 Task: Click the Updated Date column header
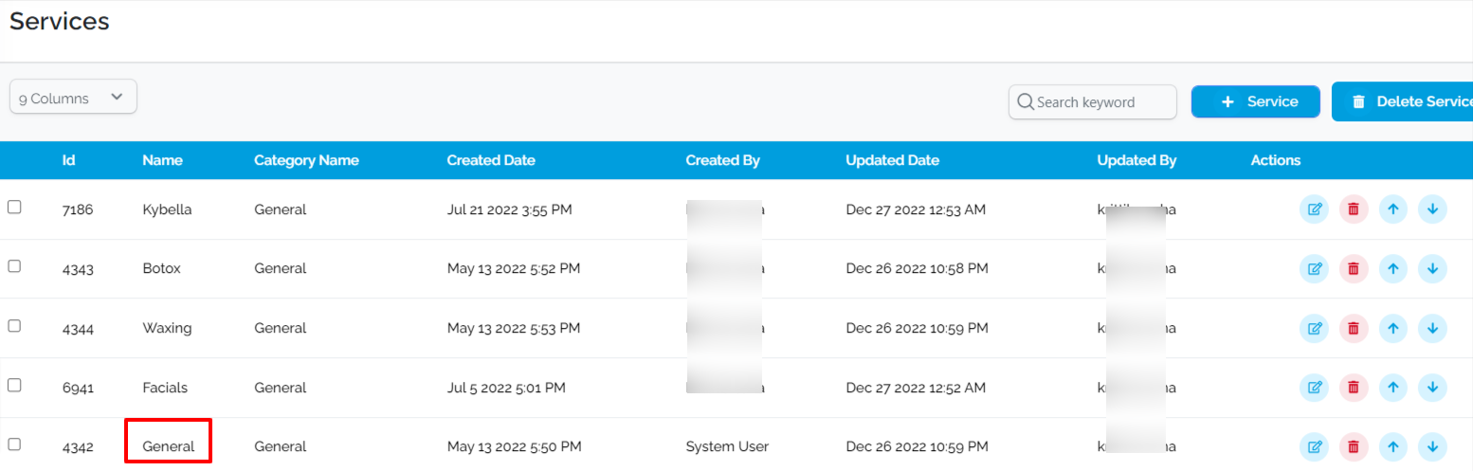pyautogui.click(x=892, y=161)
